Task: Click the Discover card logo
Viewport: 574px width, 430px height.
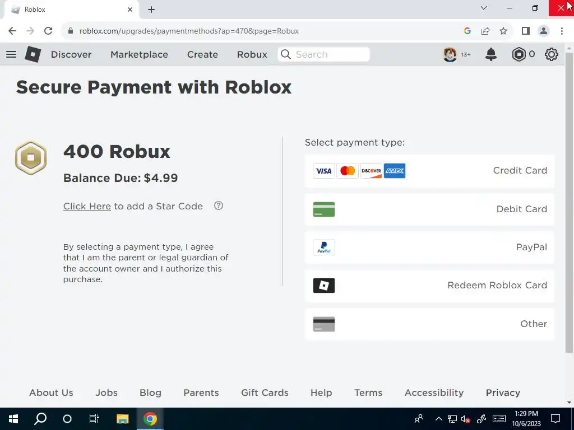Action: click(371, 171)
